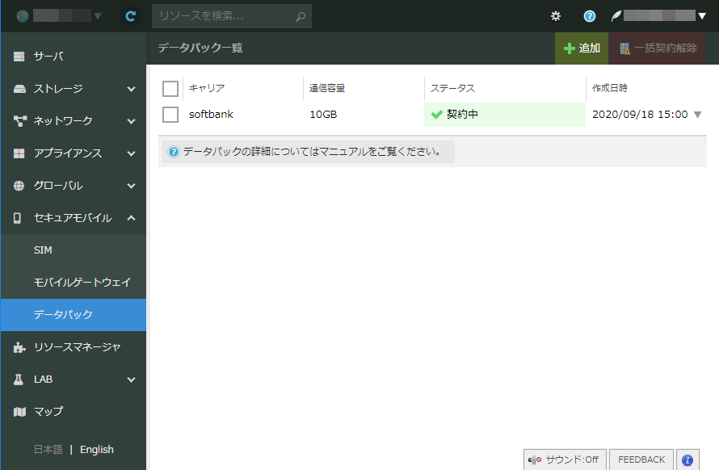Open the dropdown arrow on the softbank row
Image resolution: width=719 pixels, height=470 pixels.
coord(700,114)
